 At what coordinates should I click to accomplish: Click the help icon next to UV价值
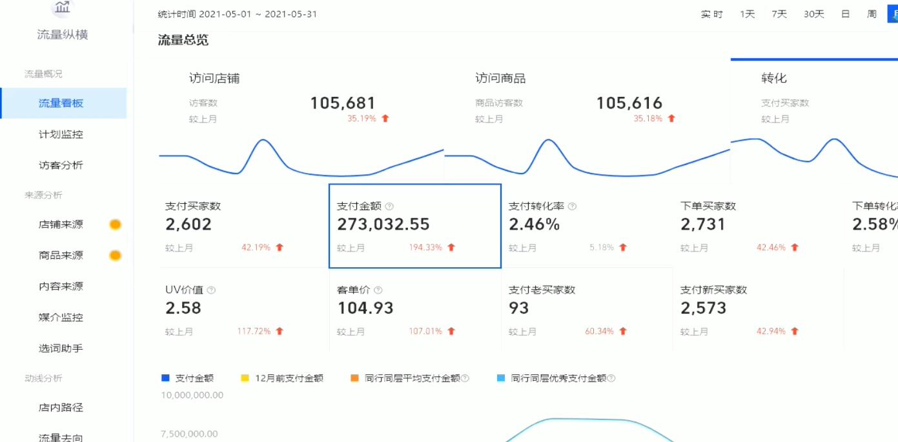click(x=212, y=290)
